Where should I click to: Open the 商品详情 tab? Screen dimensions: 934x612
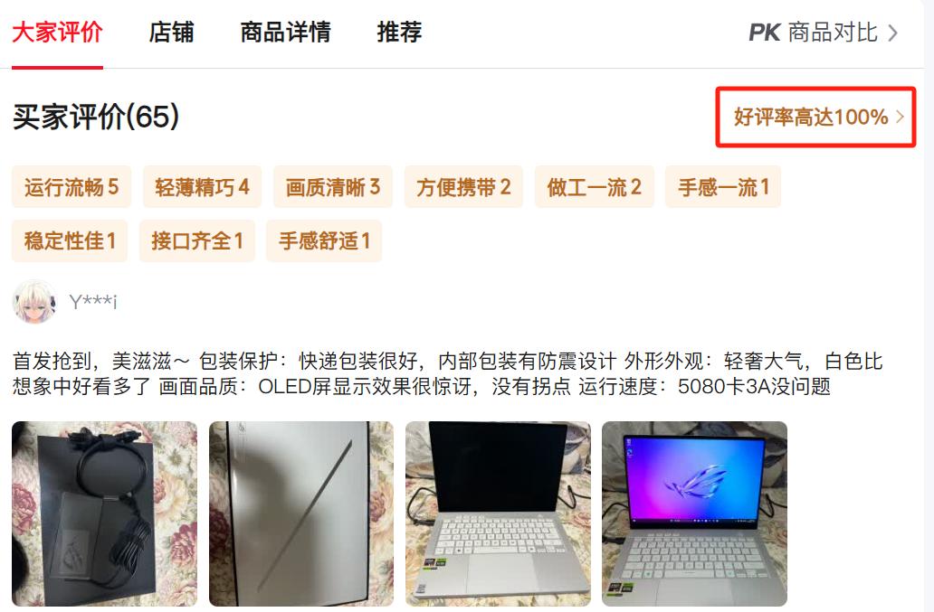click(285, 33)
